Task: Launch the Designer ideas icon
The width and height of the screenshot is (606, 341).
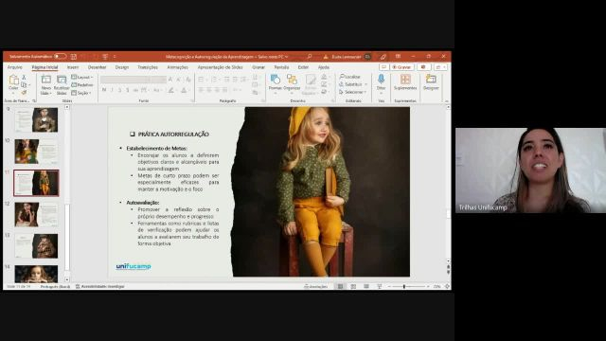Action: [431, 82]
